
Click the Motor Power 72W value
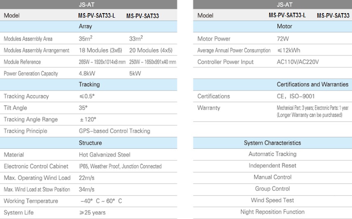pos(284,39)
